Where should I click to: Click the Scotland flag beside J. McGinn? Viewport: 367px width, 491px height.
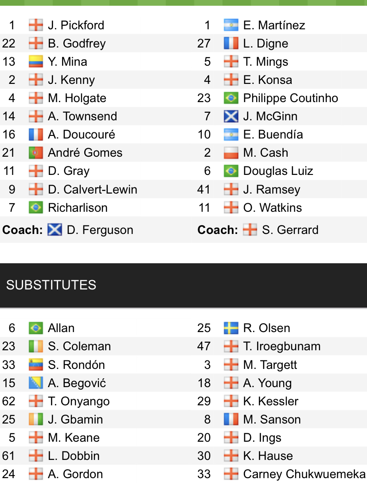tap(231, 116)
